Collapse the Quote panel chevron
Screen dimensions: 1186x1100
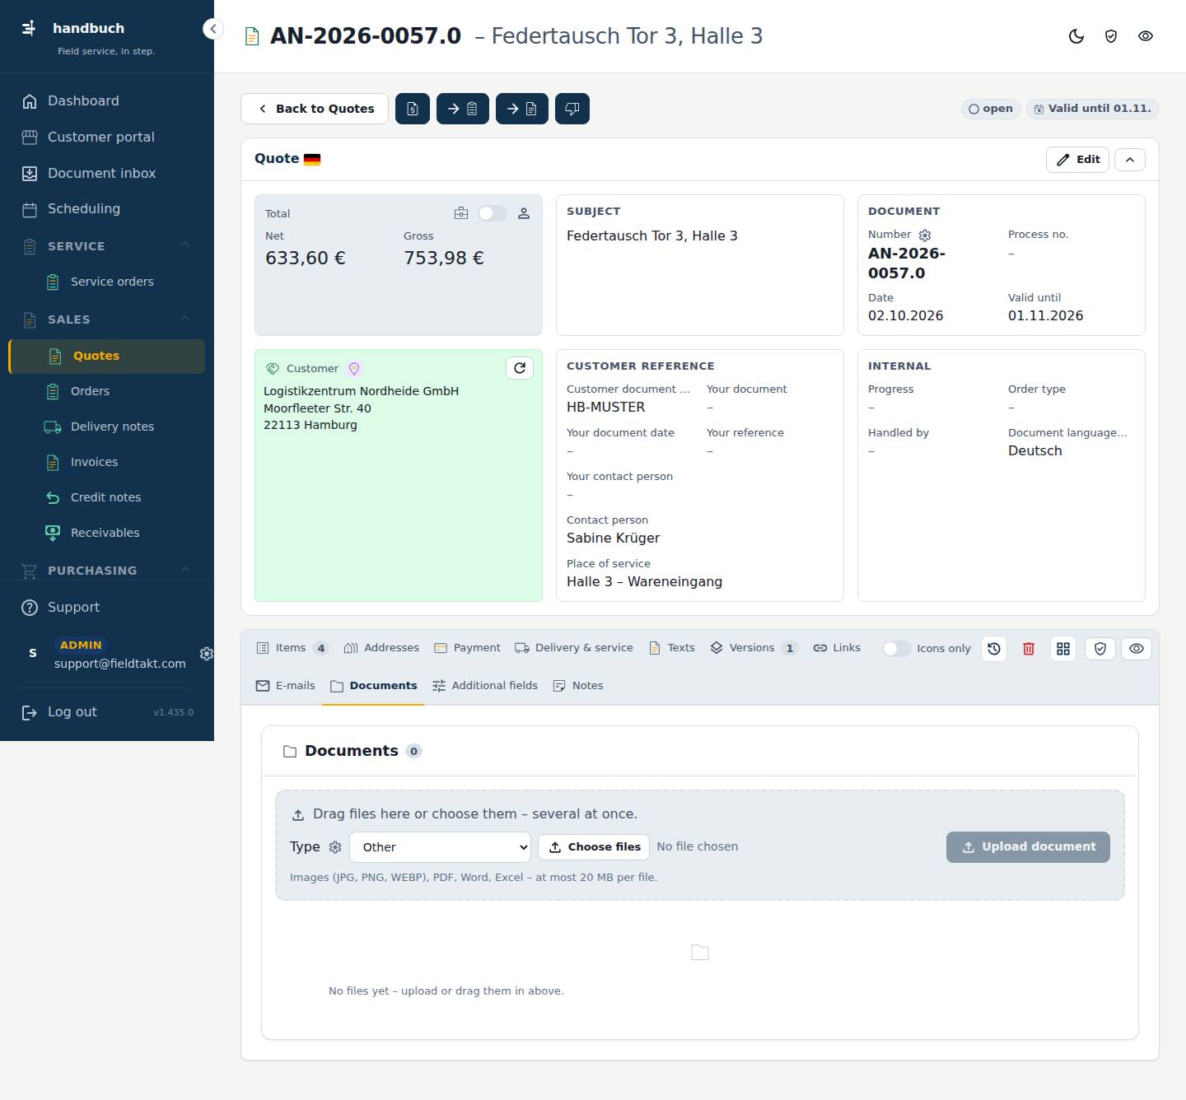tap(1130, 160)
